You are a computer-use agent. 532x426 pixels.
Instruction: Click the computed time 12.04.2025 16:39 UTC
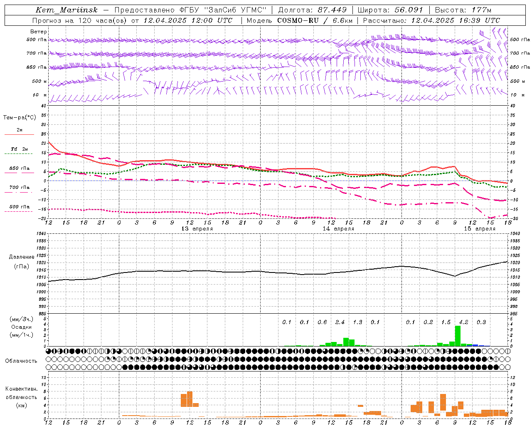point(456,20)
